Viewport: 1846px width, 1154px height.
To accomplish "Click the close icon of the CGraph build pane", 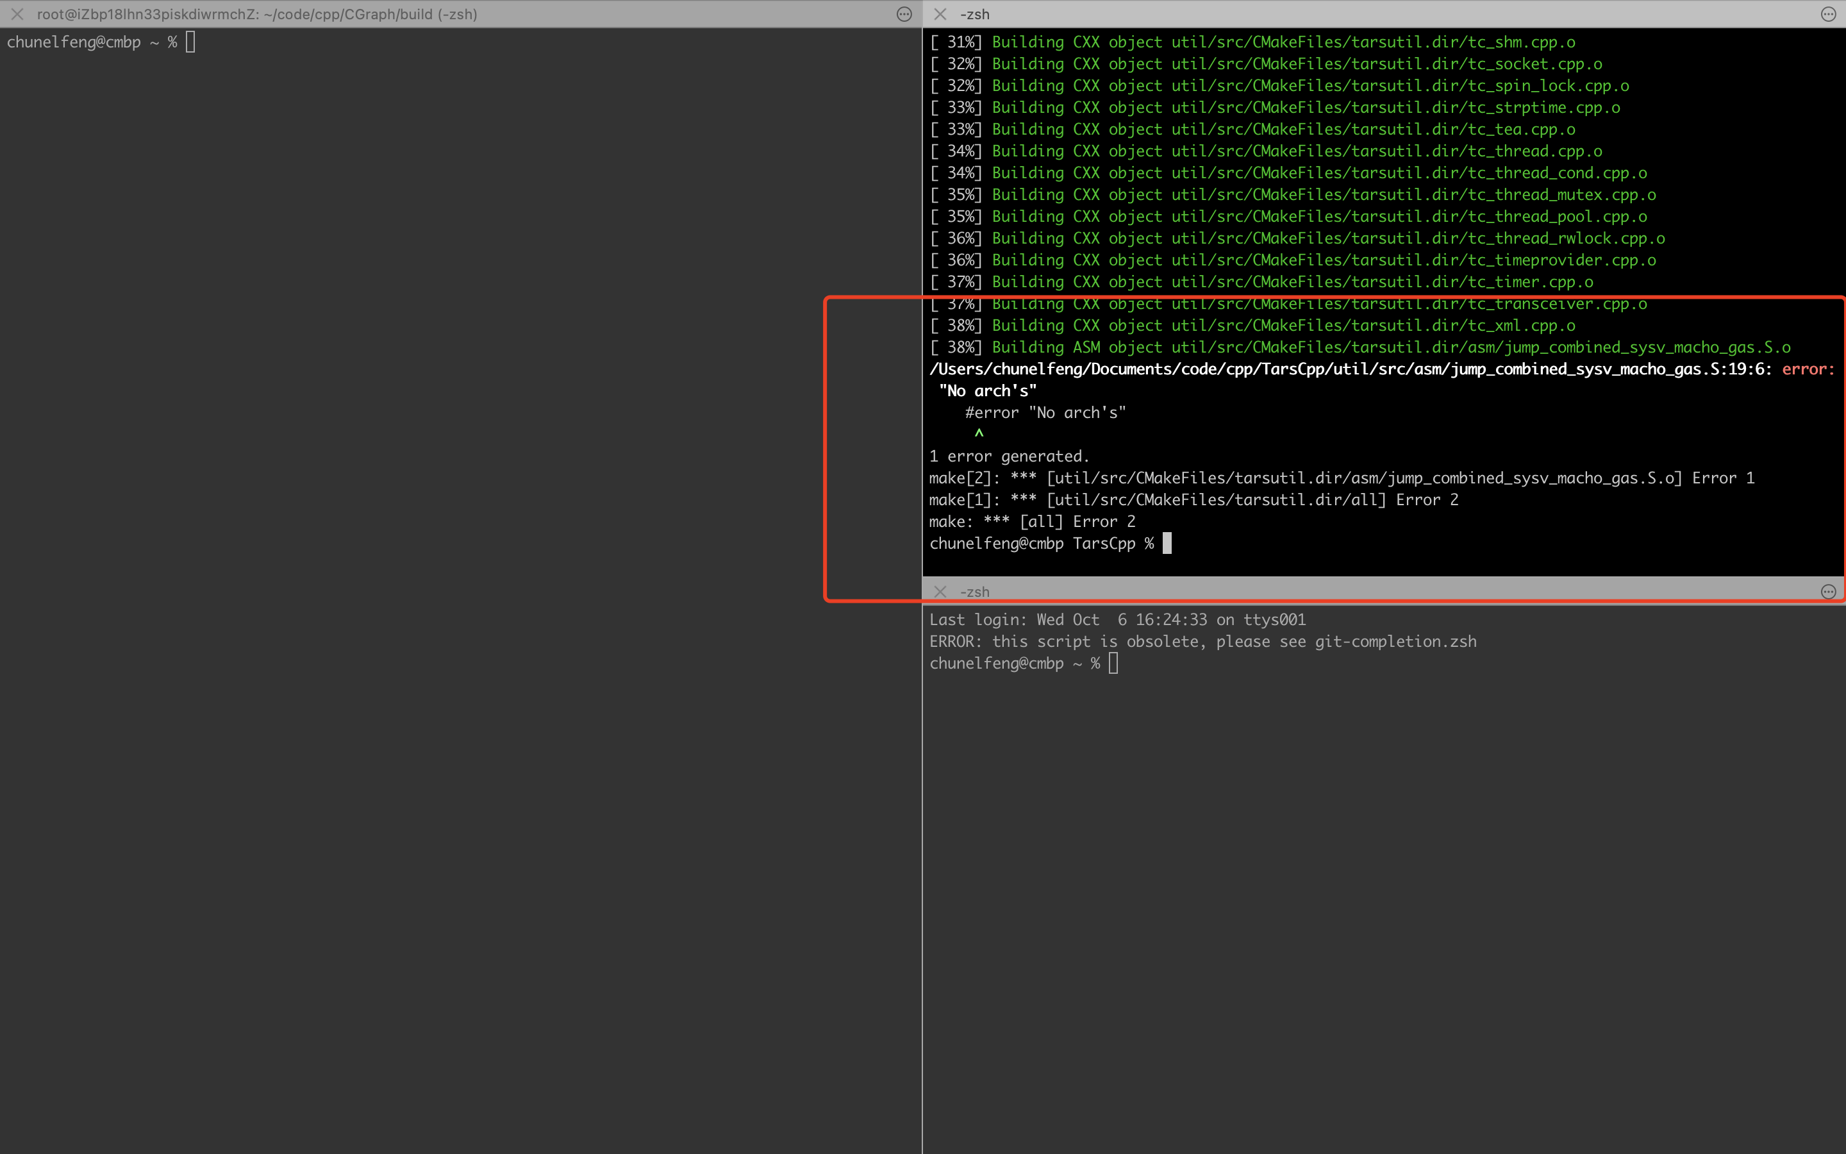I will [17, 13].
